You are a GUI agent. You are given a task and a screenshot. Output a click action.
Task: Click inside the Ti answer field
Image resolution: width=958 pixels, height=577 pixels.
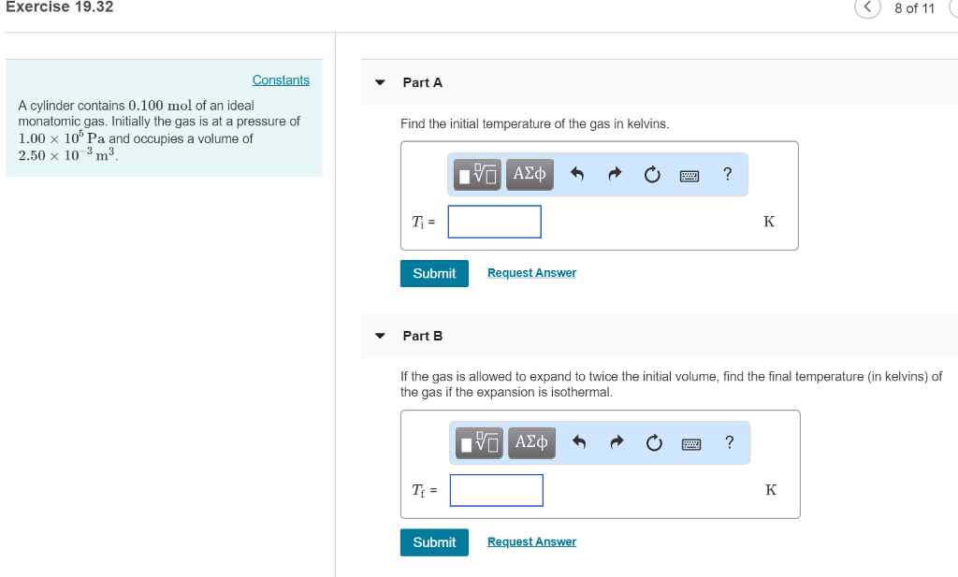click(494, 221)
